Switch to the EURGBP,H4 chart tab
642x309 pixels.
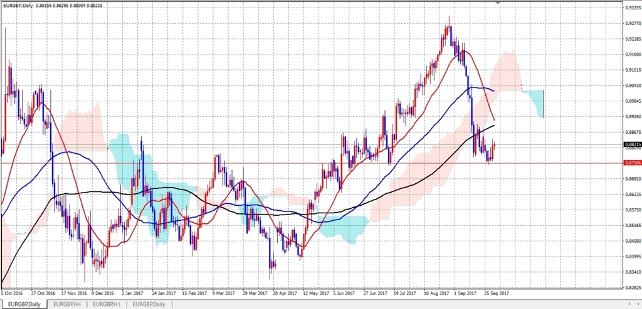point(67,305)
